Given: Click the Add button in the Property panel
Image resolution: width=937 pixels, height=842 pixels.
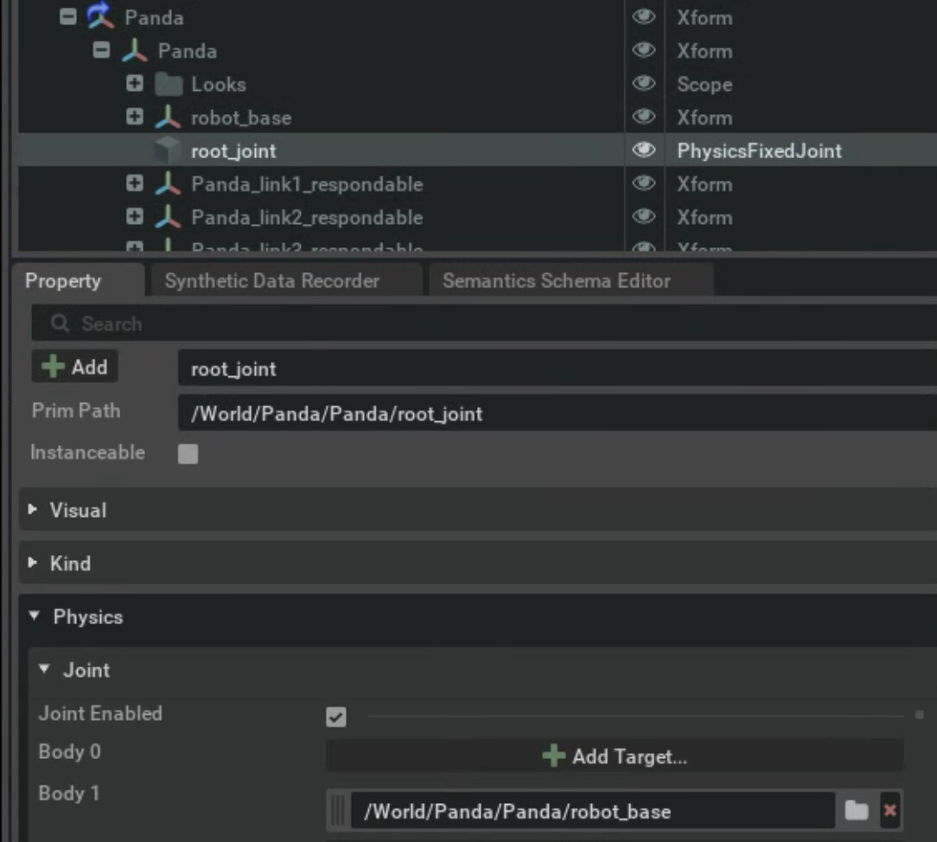Looking at the screenshot, I should coord(75,367).
